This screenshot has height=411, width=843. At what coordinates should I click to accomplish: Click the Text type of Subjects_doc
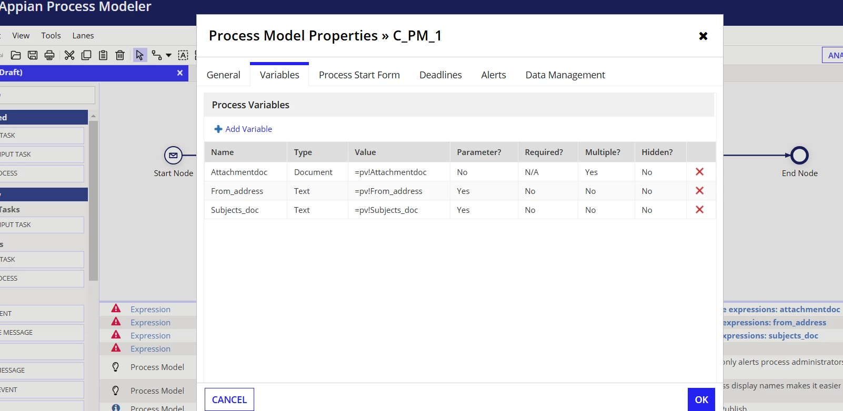[x=302, y=210]
